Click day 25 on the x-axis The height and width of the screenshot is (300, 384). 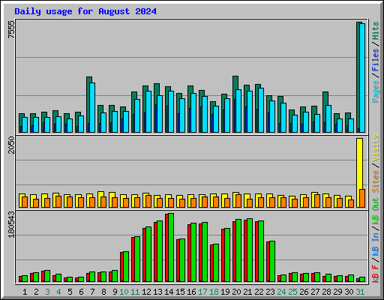pyautogui.click(x=292, y=292)
